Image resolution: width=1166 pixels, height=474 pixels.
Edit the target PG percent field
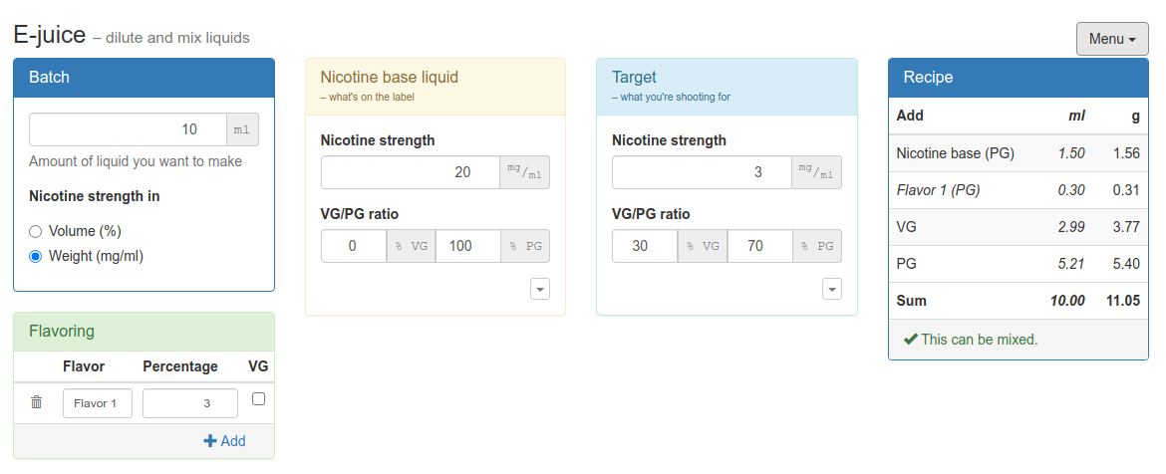759,246
